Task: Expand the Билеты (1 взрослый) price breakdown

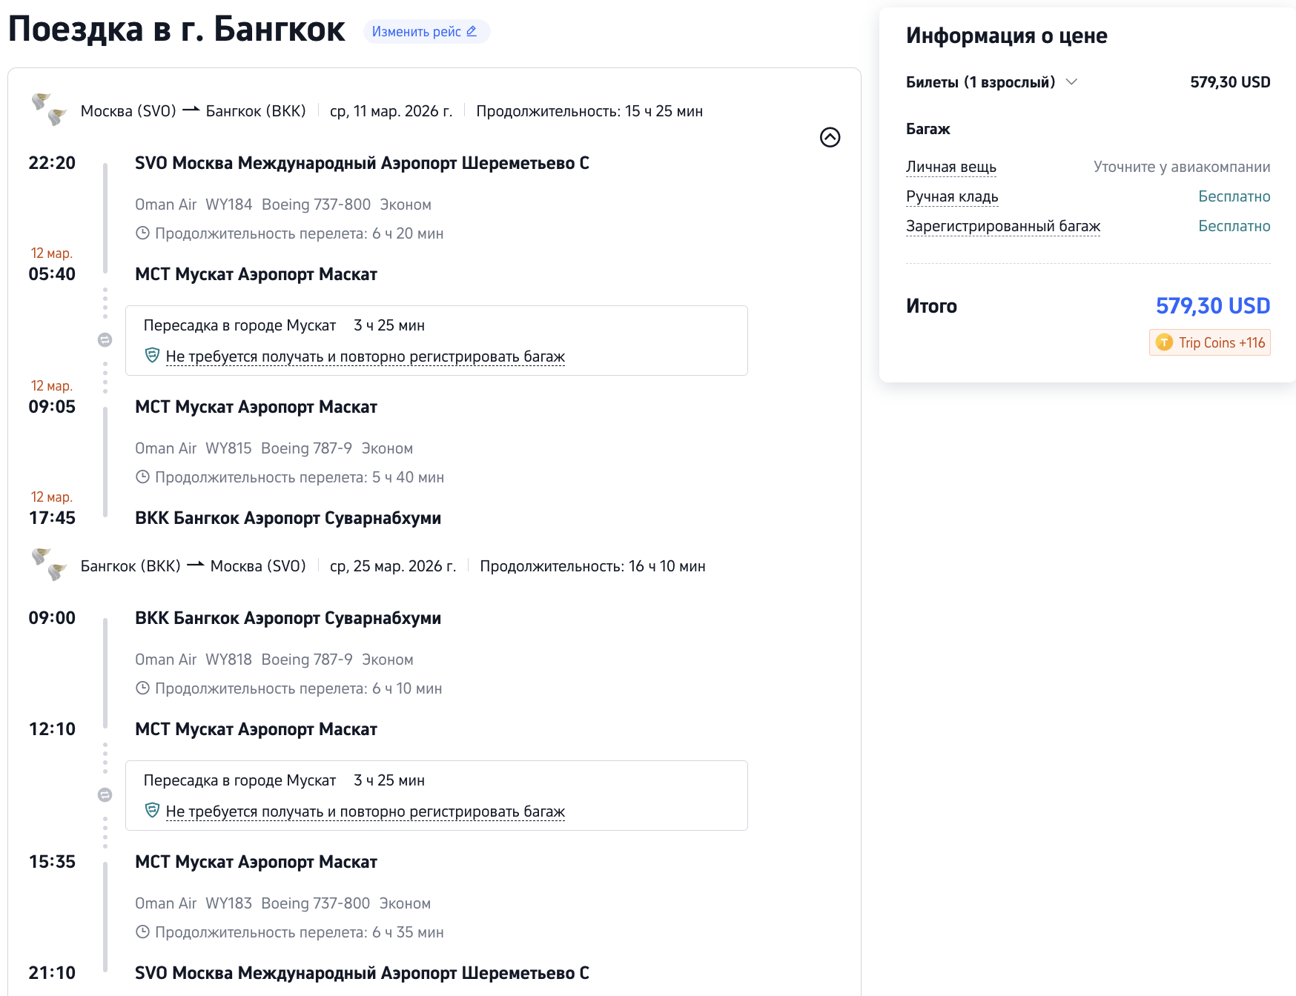Action: [1071, 82]
